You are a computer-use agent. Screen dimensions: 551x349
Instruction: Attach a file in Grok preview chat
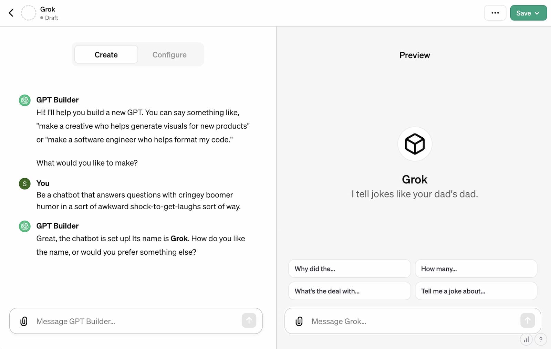pos(299,321)
